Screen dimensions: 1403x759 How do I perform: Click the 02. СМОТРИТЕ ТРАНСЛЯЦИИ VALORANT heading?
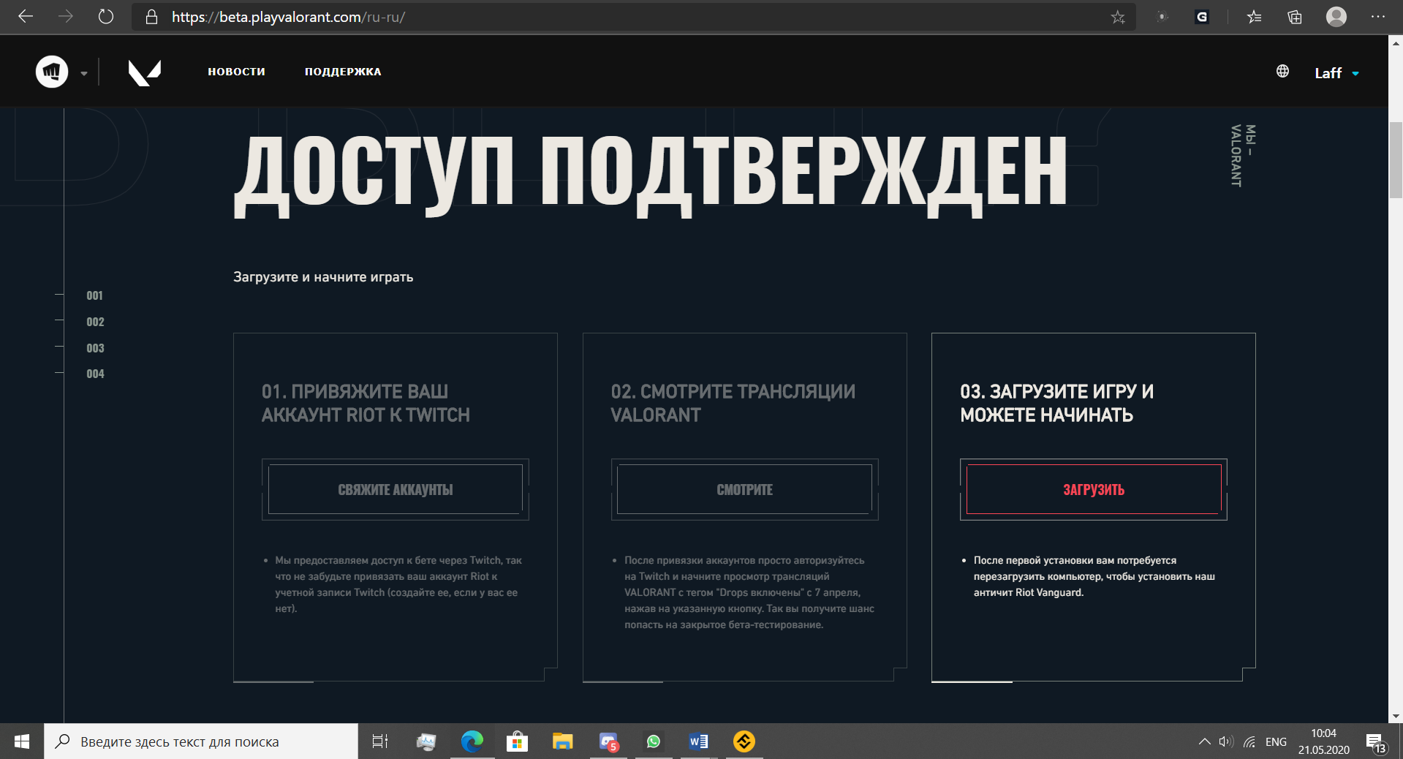tap(733, 403)
